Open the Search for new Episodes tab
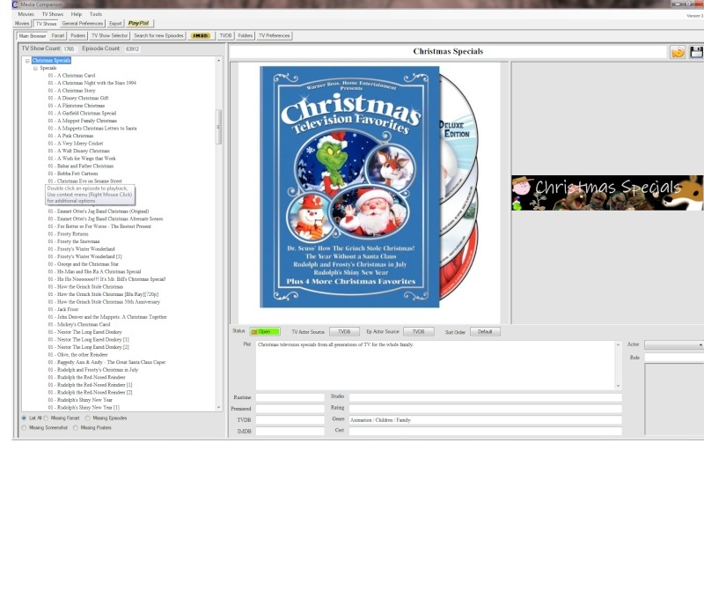Viewport: 704px width, 592px height. coord(158,35)
